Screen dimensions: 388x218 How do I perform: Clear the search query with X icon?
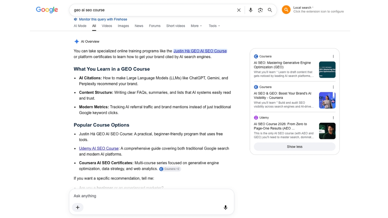(239, 10)
